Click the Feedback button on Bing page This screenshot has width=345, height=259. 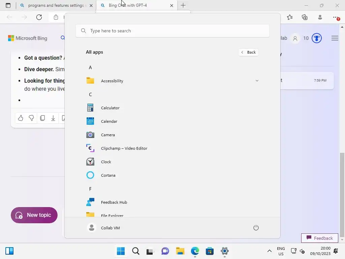pos(319,238)
